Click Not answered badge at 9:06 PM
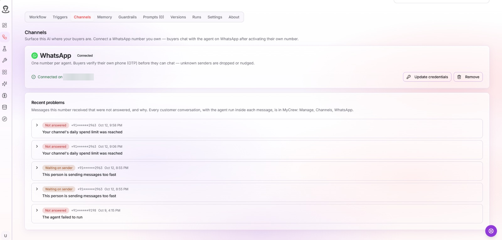Screen dimensions: 502x240 [56, 146]
